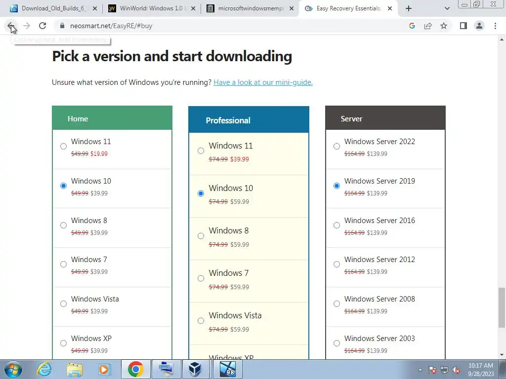
Task: Switch to the Easy Recovery Essentials tab
Action: [348, 9]
